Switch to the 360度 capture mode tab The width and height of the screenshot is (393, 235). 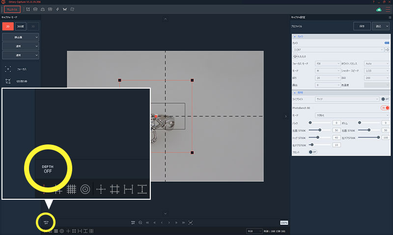point(20,26)
